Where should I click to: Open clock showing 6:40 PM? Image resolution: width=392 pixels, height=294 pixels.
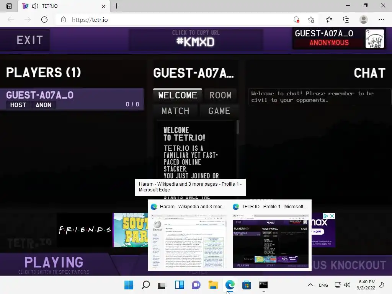pos(366,285)
